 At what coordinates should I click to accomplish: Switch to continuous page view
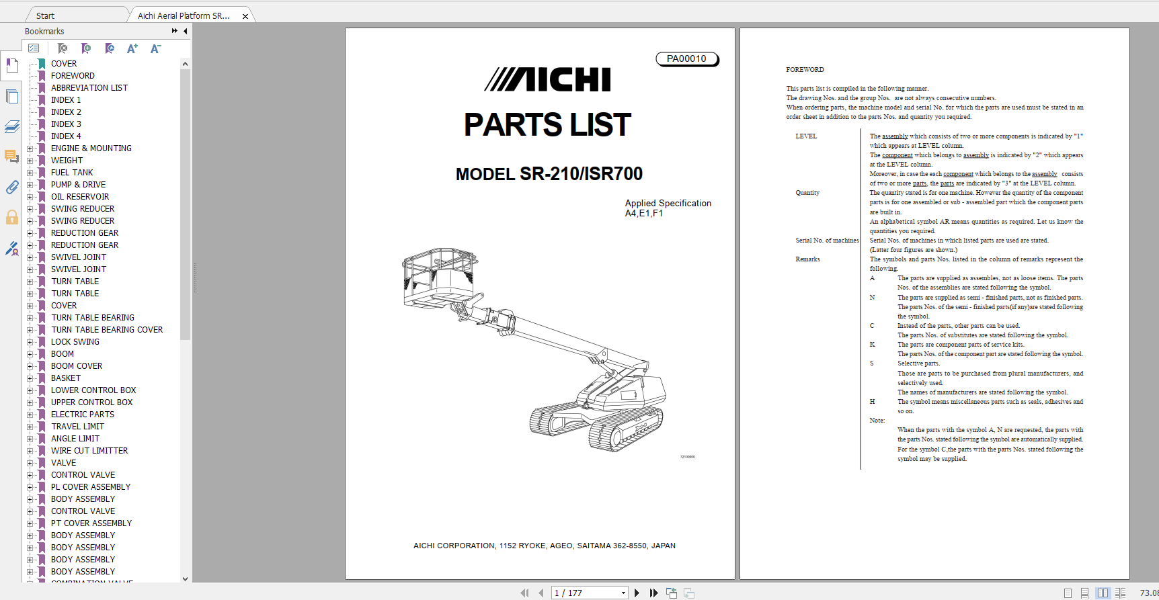point(1084,593)
